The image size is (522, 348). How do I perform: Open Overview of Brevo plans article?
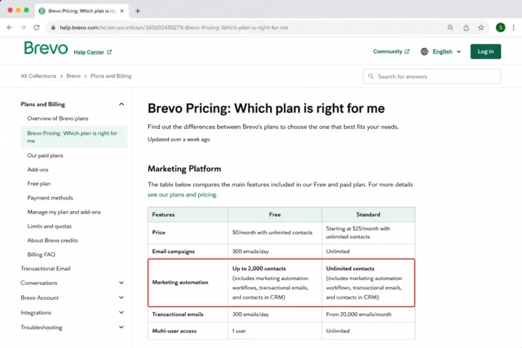click(x=58, y=118)
